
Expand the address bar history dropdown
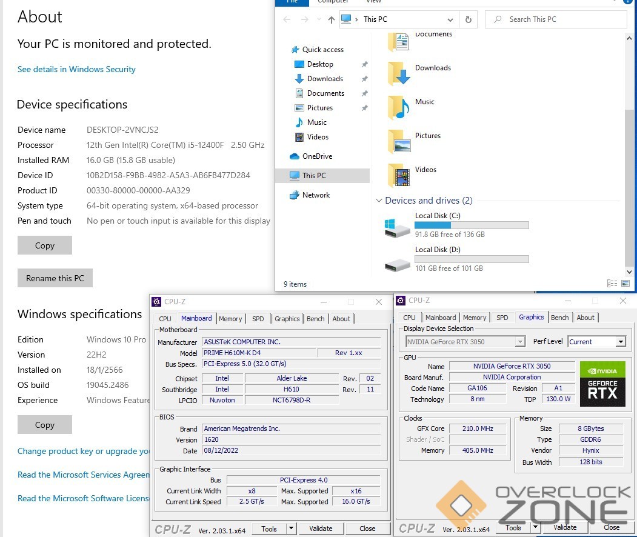coord(450,19)
